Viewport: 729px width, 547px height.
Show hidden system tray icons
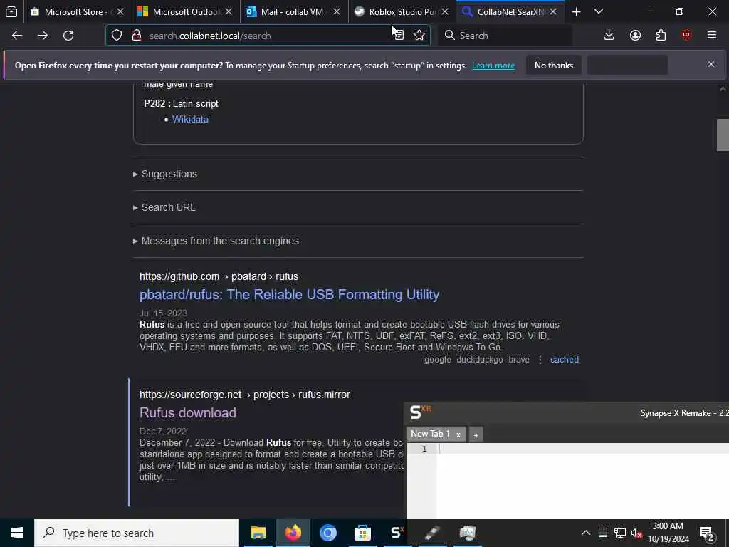(586, 533)
